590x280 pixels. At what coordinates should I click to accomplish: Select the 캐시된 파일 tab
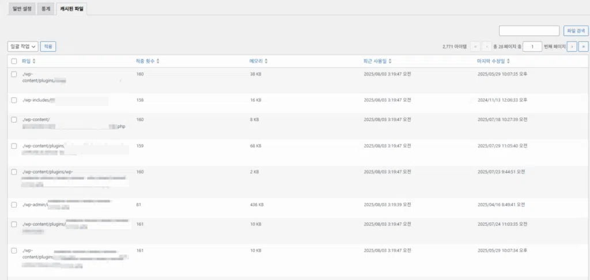tap(71, 8)
